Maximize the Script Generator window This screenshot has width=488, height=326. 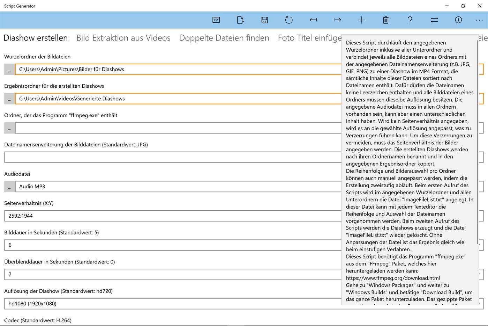click(463, 6)
